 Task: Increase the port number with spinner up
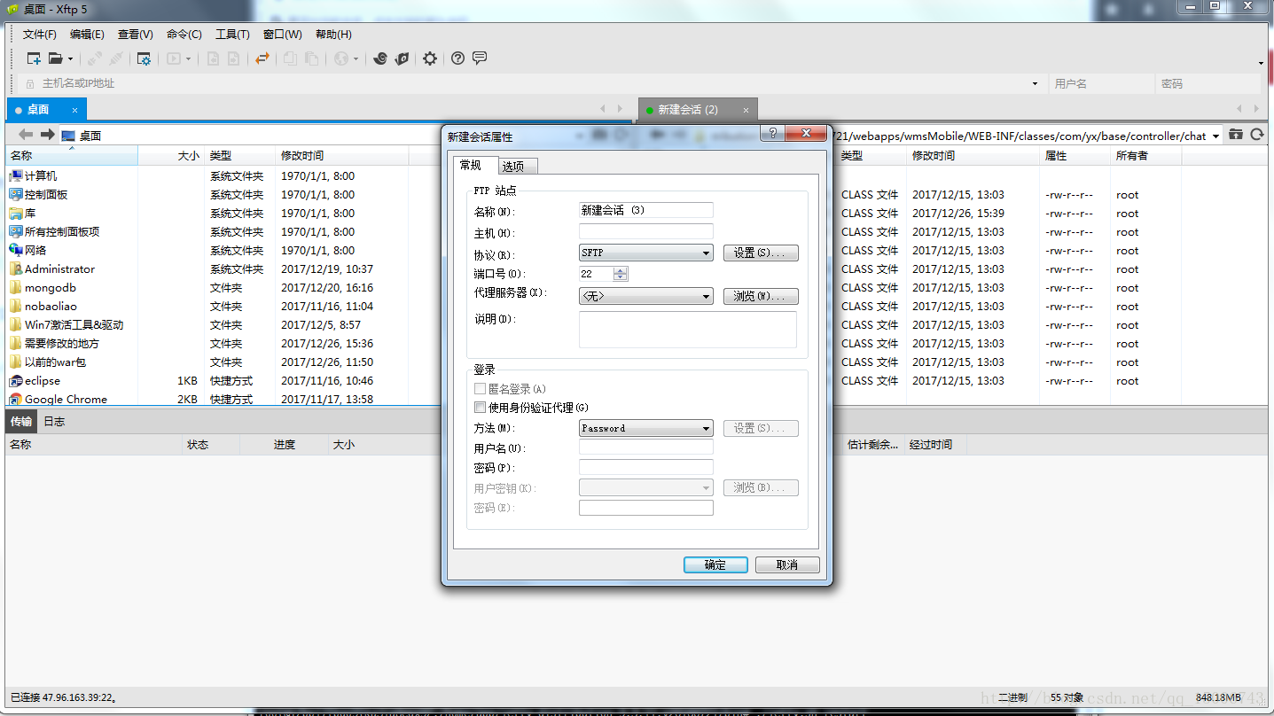[621, 270]
